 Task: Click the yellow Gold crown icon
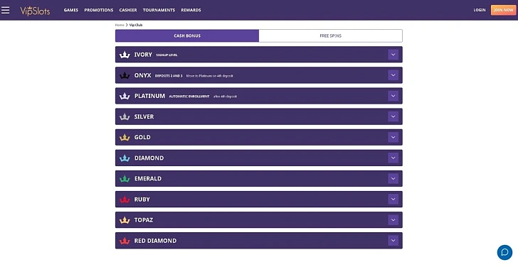pyautogui.click(x=125, y=138)
